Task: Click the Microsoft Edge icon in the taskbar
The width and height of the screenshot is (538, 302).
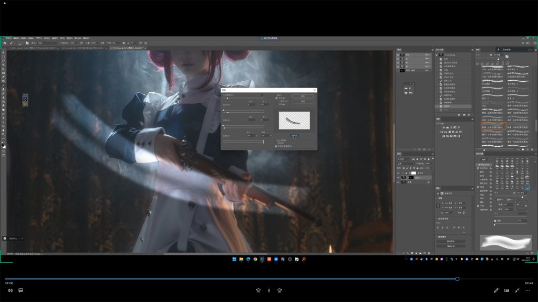Action: pyautogui.click(x=248, y=260)
